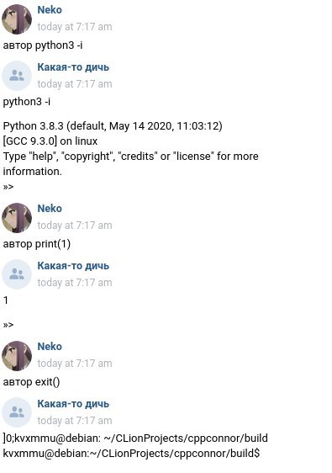Viewport: 332px width, 473px height.
Task: Open Neko's avatar beside print(1) message
Action: pos(17,218)
